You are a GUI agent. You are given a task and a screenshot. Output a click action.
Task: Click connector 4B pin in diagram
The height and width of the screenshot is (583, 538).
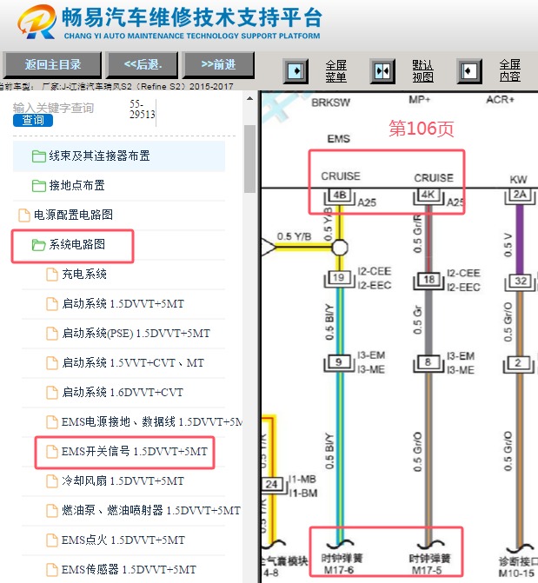click(339, 195)
